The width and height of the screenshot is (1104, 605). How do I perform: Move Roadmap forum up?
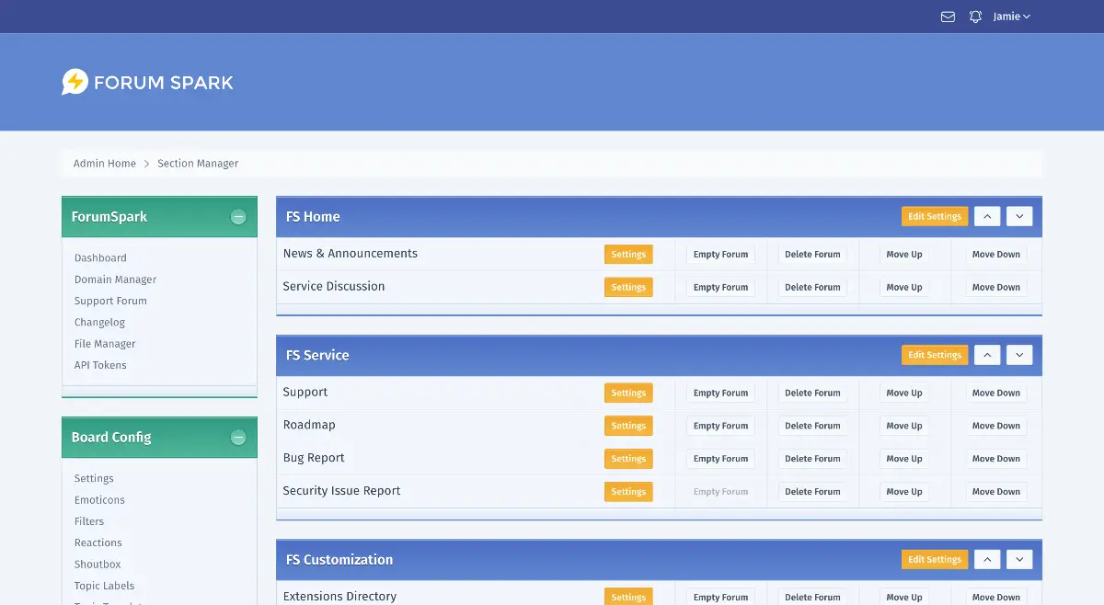click(x=903, y=426)
